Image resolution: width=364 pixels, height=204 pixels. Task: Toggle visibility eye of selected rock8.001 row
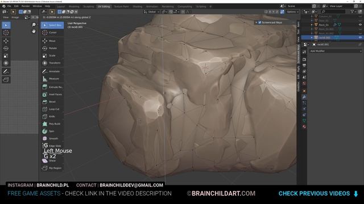pos(360,37)
